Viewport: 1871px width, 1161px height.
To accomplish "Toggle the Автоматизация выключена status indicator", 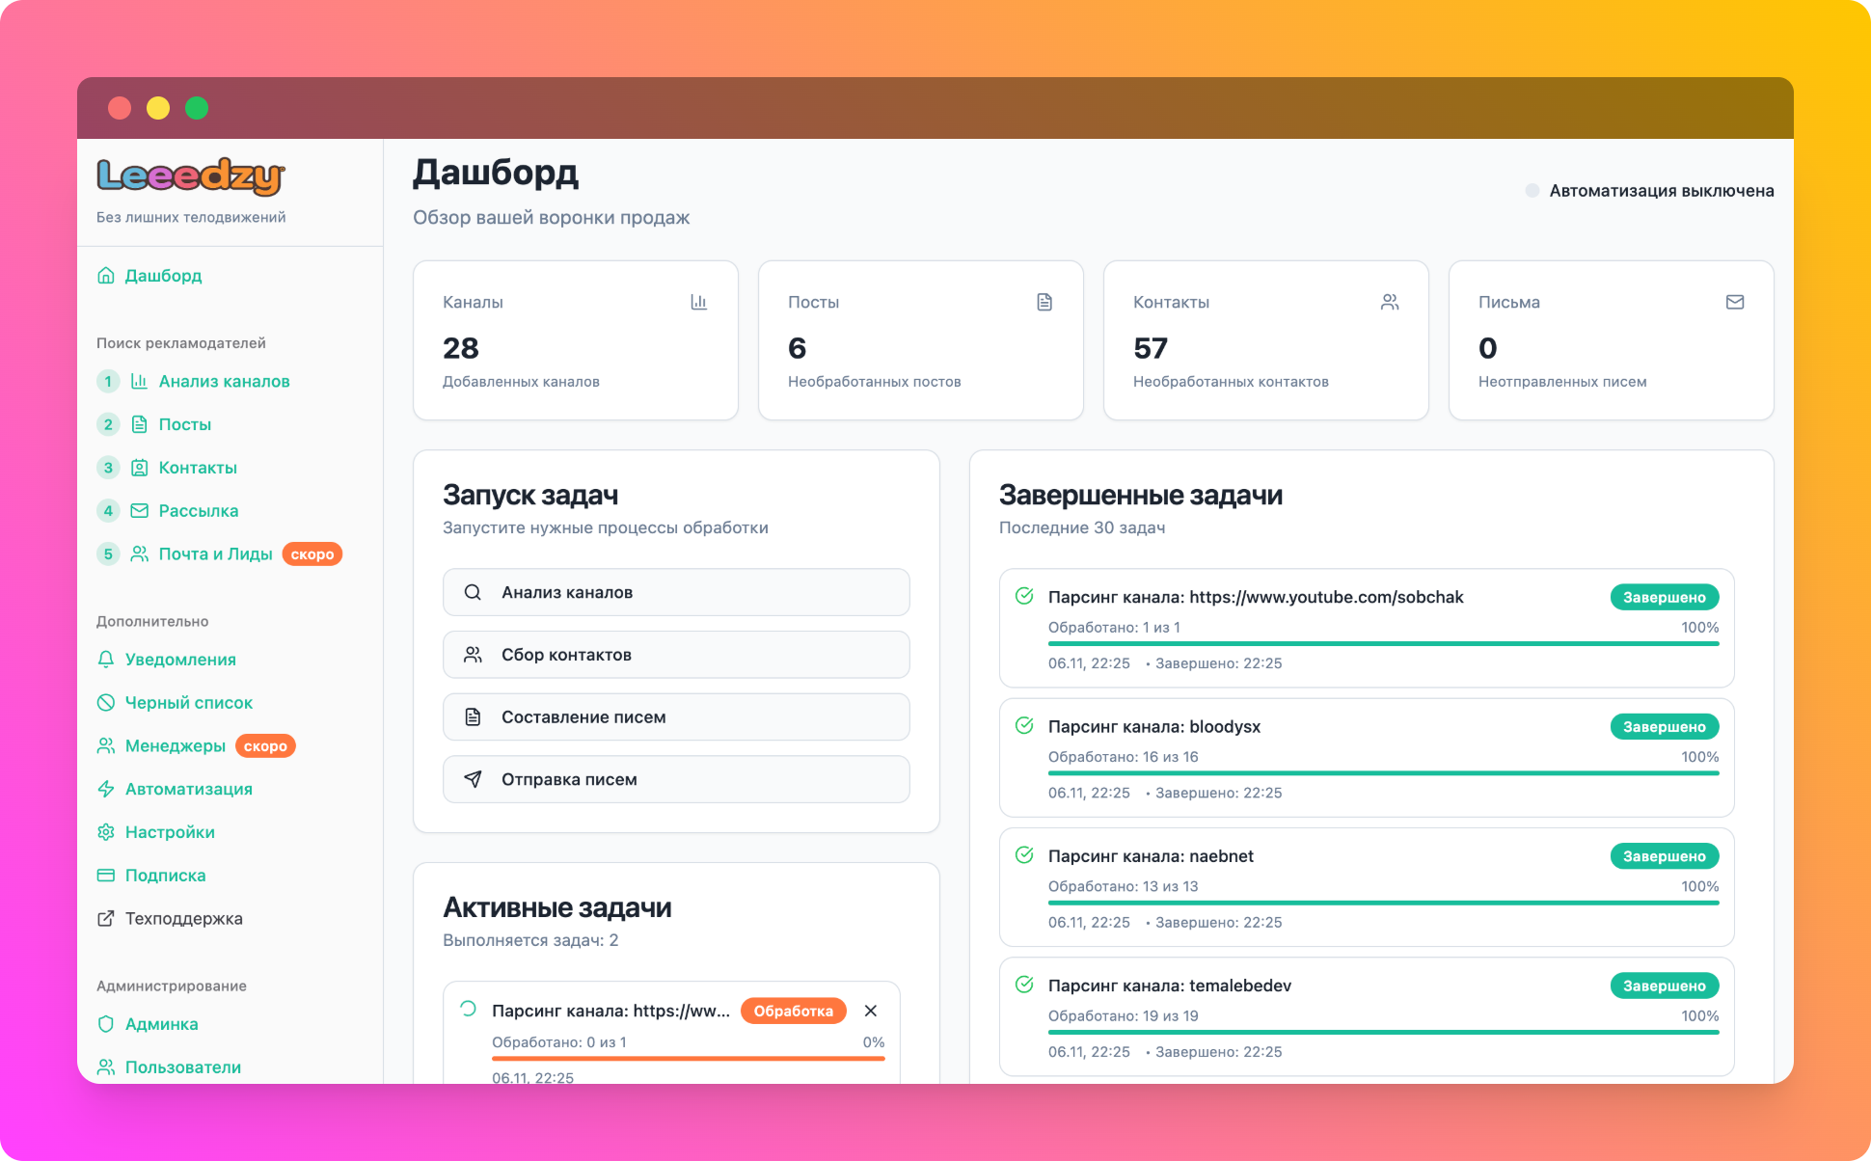I will pos(1532,191).
